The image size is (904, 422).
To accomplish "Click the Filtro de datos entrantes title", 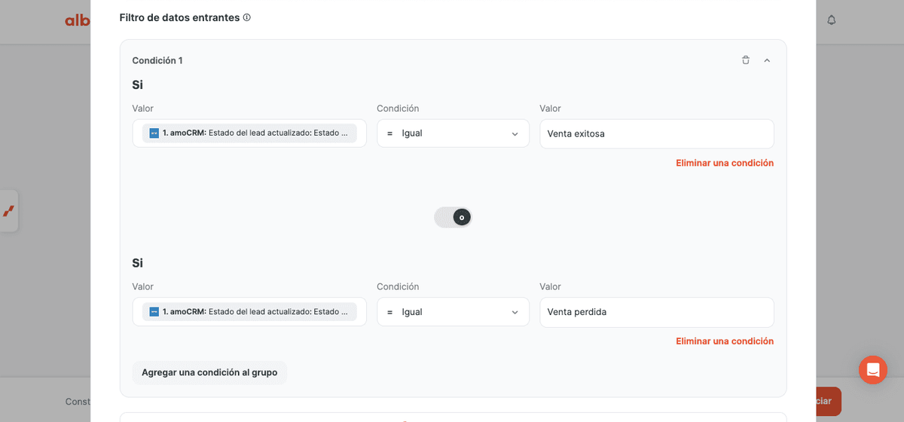I will coord(179,17).
